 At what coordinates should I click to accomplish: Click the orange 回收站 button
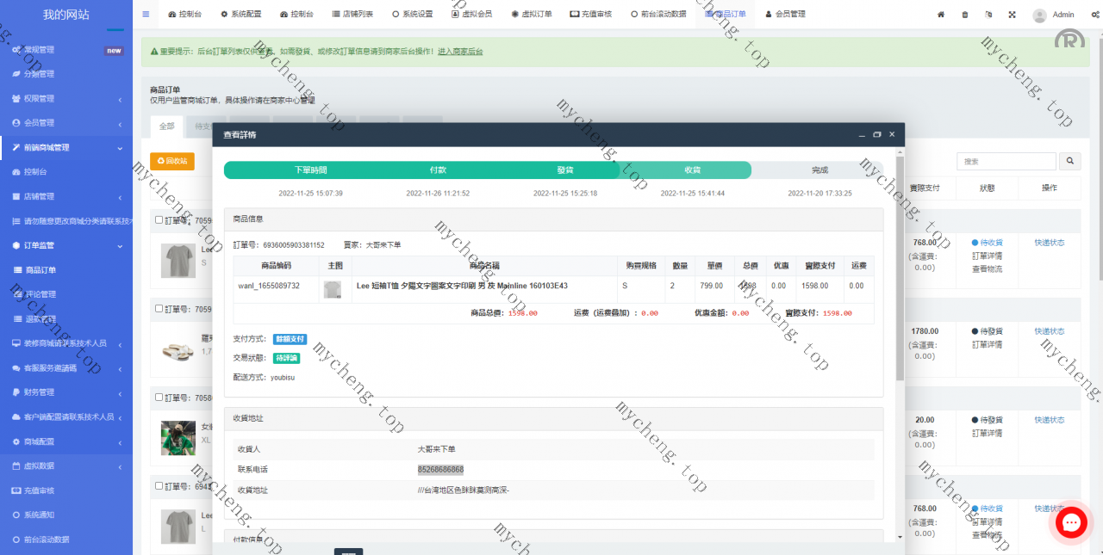171,161
